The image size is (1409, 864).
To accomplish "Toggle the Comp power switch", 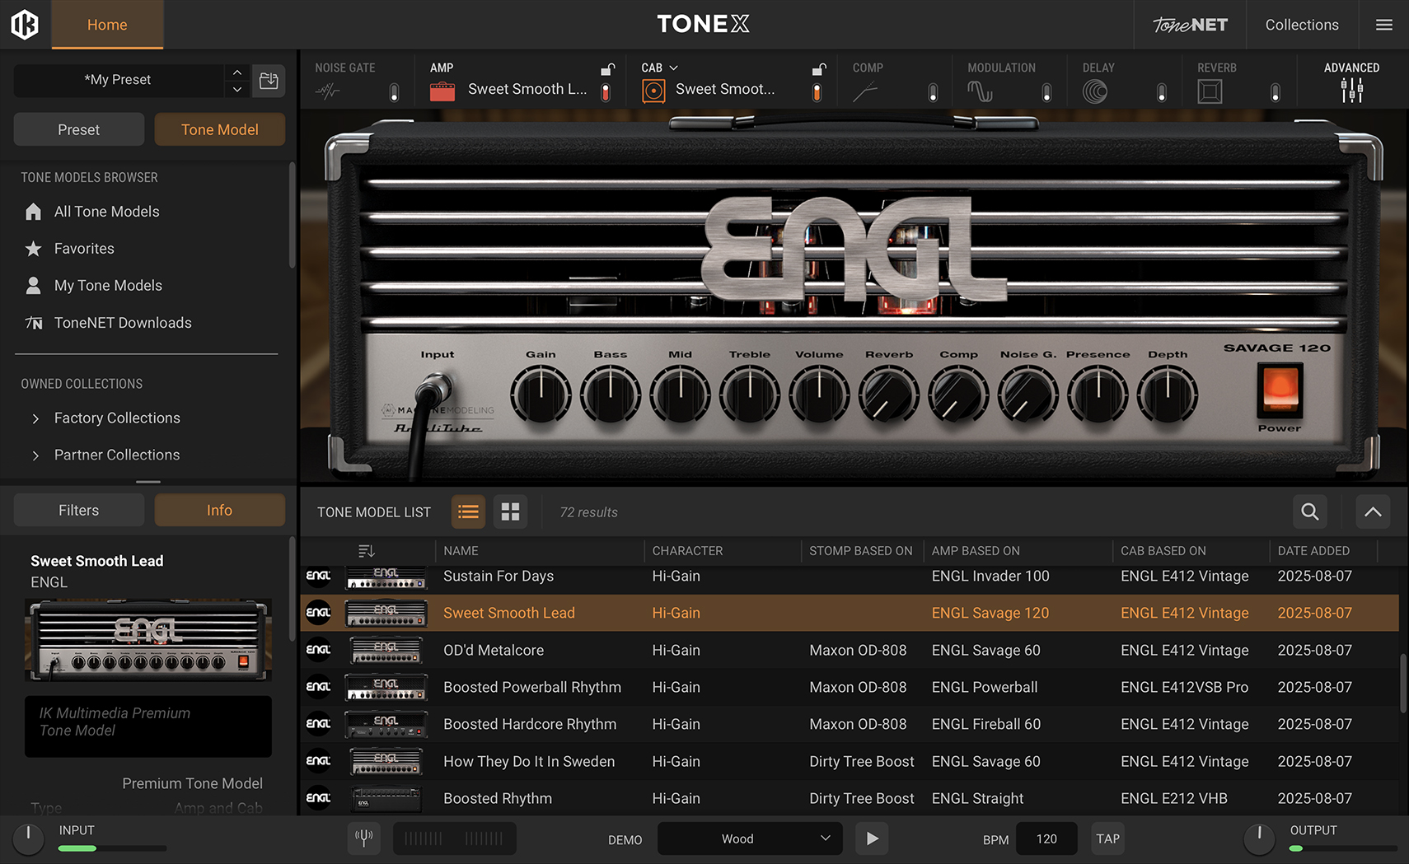I will coord(933,92).
